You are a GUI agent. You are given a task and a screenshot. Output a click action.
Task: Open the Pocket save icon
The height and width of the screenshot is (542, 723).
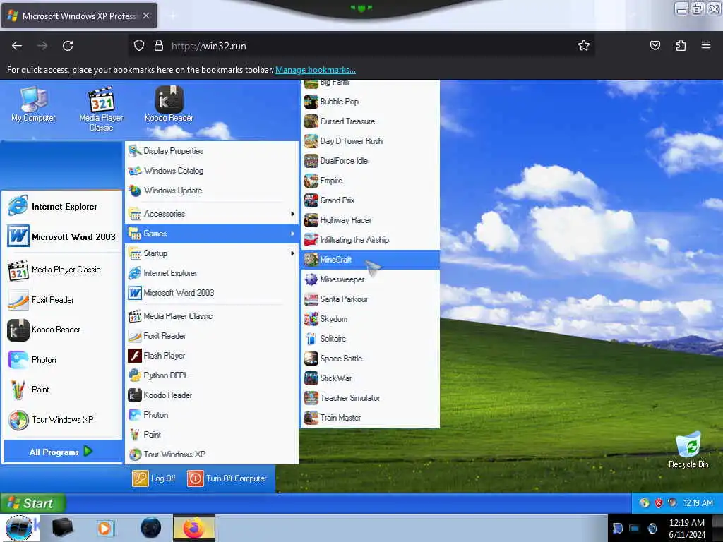click(655, 45)
